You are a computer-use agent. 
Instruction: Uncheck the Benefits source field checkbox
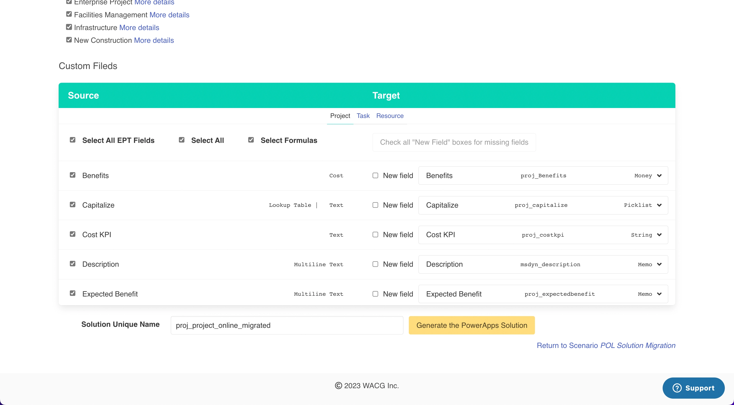click(x=73, y=175)
